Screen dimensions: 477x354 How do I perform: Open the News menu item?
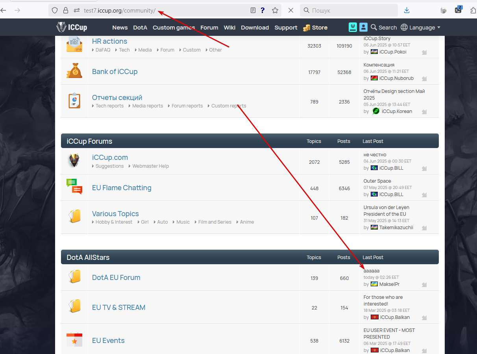pyautogui.click(x=120, y=28)
